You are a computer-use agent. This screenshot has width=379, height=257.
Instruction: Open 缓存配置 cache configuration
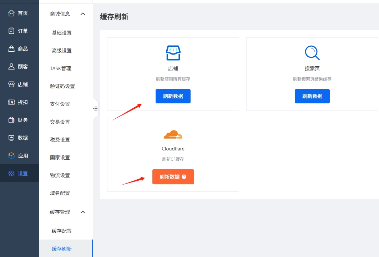(62, 231)
